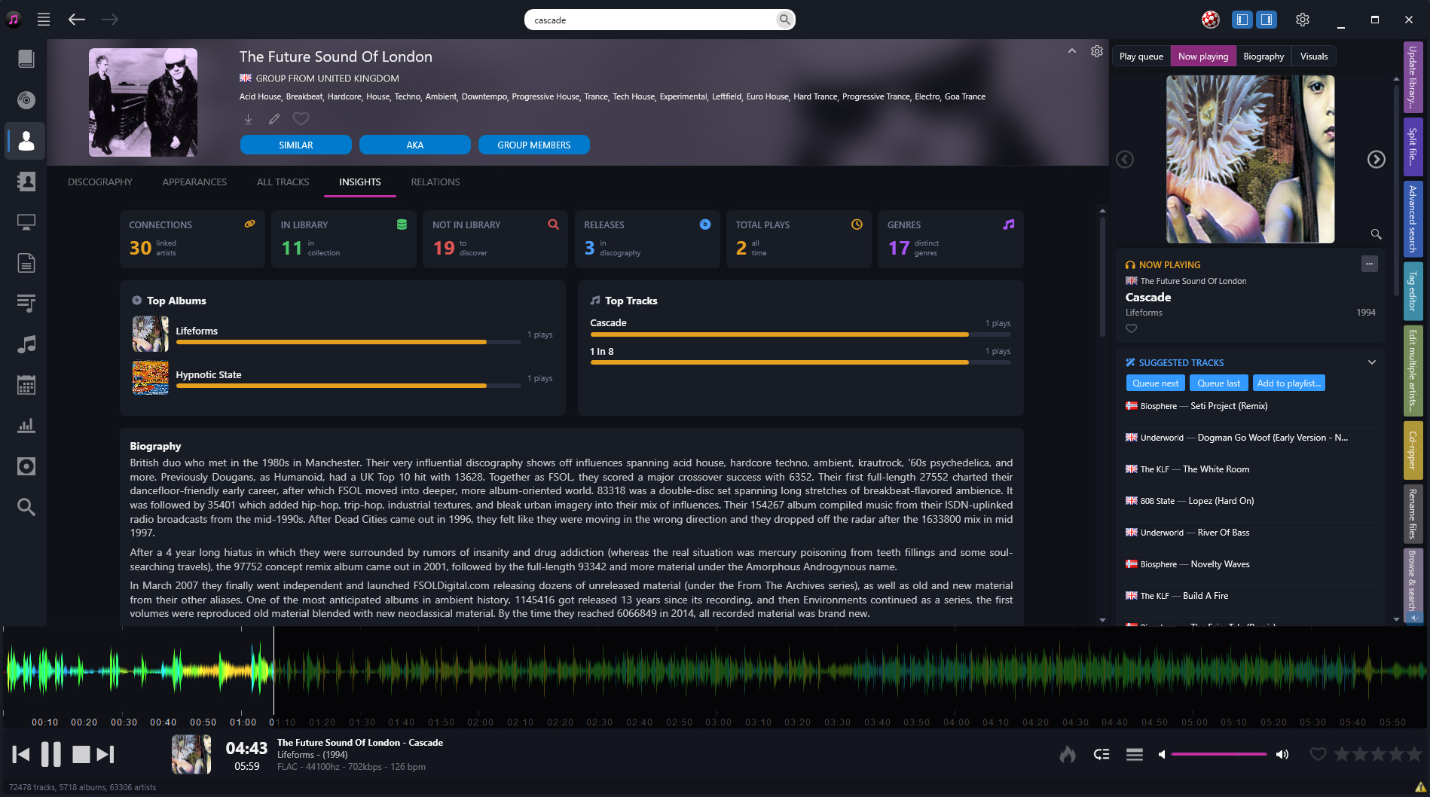Click the flame icon in the player bar

click(1068, 754)
